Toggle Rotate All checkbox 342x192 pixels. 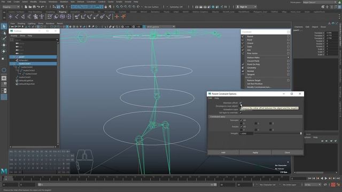[241, 127]
